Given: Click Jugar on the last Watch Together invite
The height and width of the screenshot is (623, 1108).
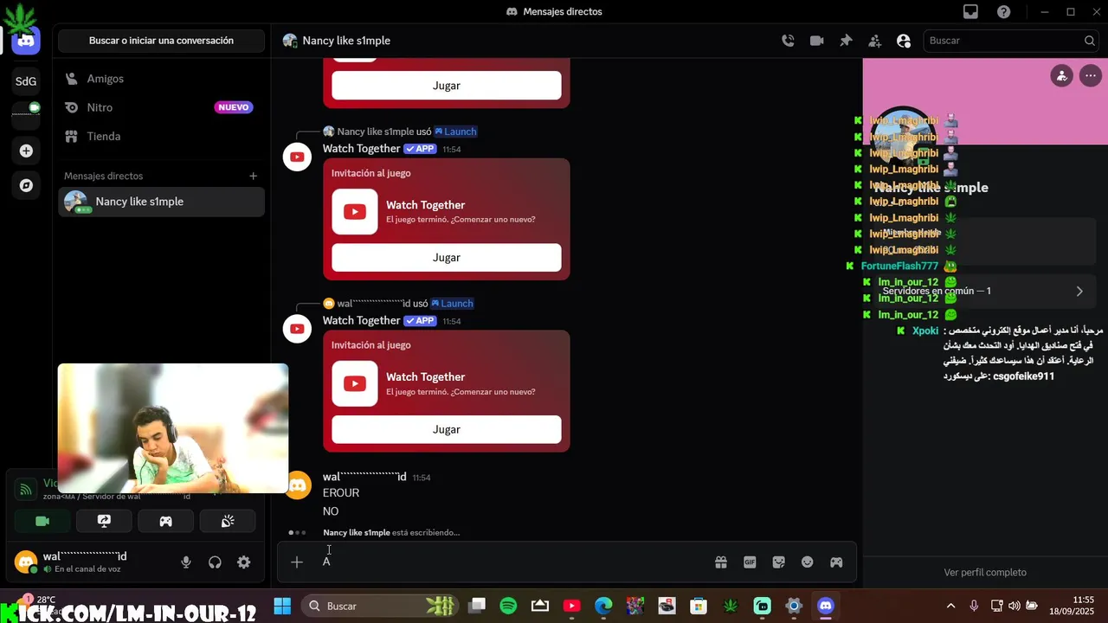Looking at the screenshot, I should pyautogui.click(x=447, y=429).
